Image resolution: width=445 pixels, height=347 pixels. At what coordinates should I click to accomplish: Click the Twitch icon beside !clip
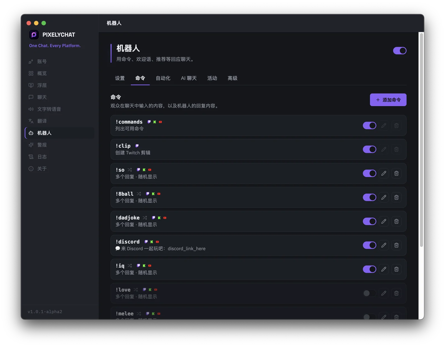(x=137, y=146)
